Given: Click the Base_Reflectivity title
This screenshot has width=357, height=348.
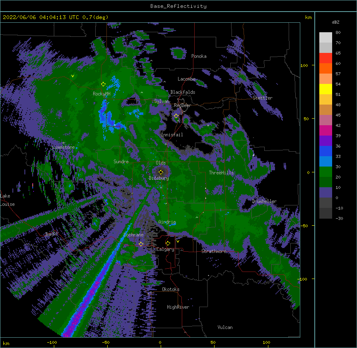Looking at the screenshot, I should (178, 6).
